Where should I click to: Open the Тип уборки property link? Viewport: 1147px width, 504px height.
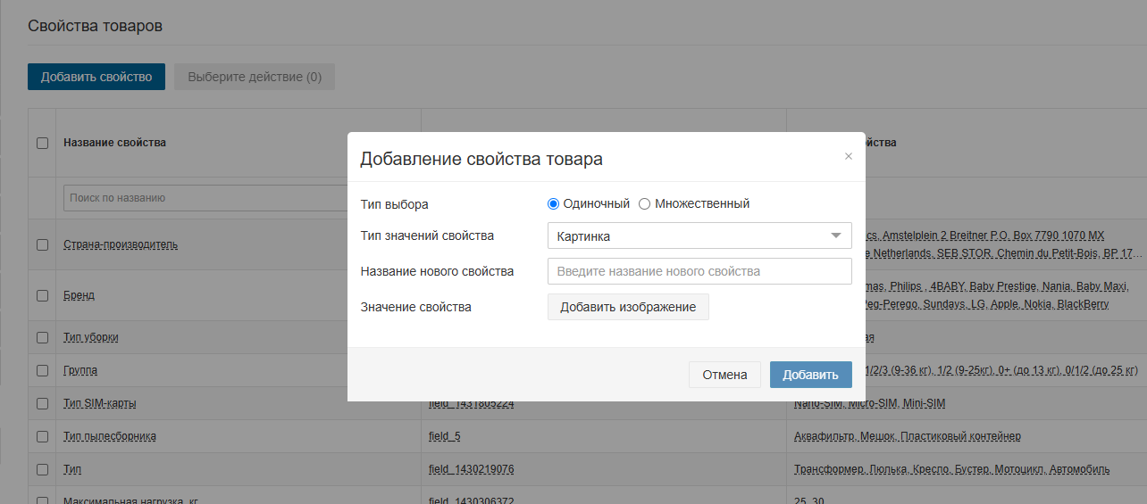90,337
